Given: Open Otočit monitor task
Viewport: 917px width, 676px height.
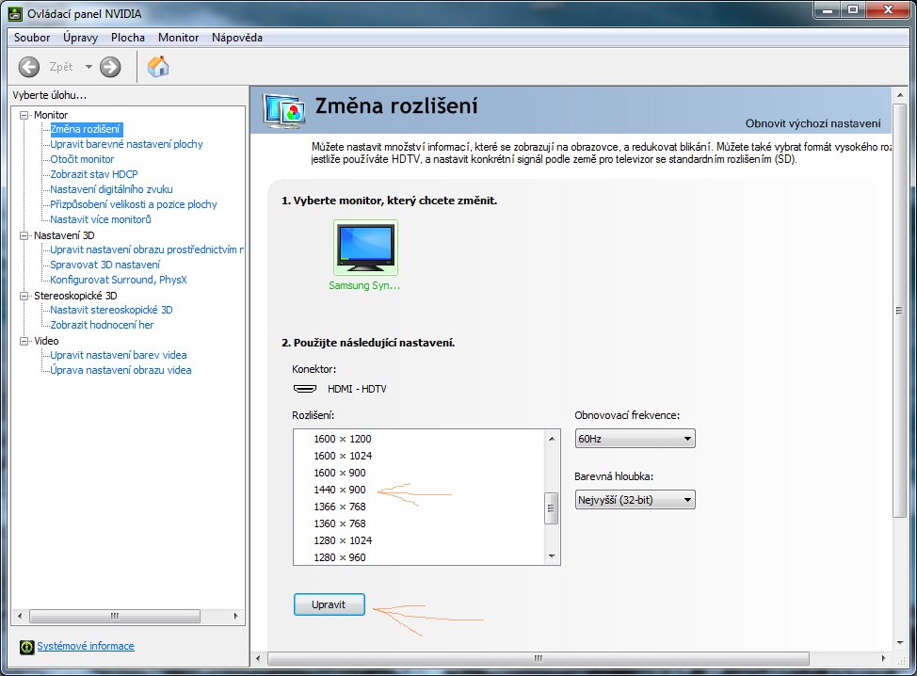Looking at the screenshot, I should tap(82, 160).
